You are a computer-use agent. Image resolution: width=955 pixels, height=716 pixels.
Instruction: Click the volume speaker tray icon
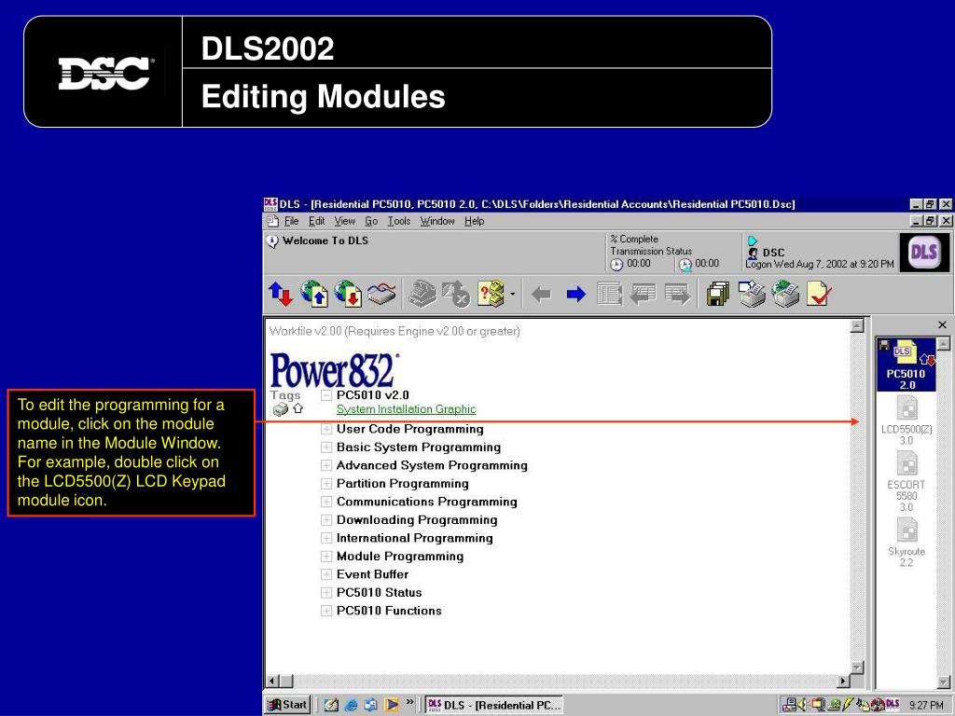point(801,705)
